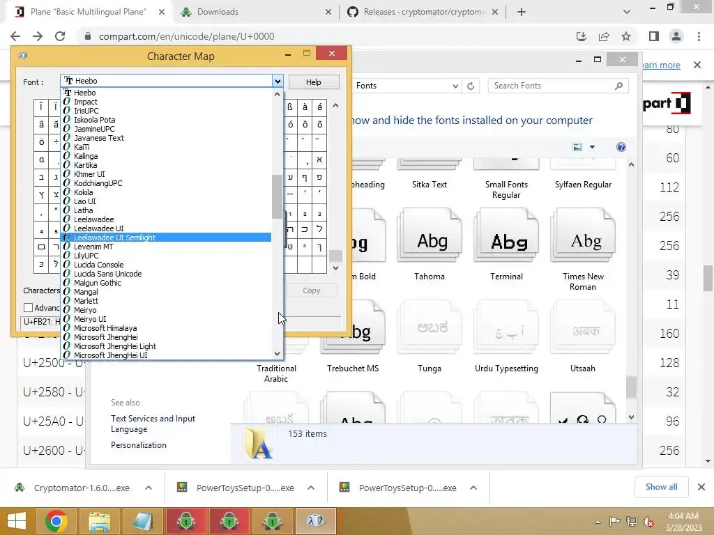Viewport: 714px width, 535px height.
Task: Toggle the Advanced view checkbox
Action: [x=28, y=308]
